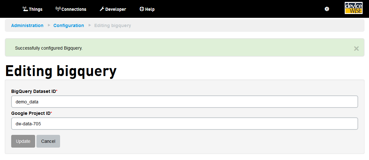Image resolution: width=369 pixels, height=160 pixels.
Task: Click the Editing bigquery breadcrumb
Action: coord(112,25)
